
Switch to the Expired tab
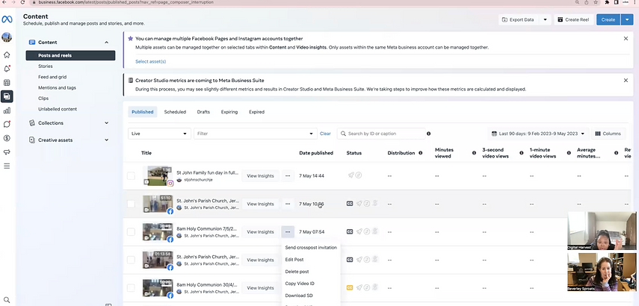pyautogui.click(x=257, y=112)
